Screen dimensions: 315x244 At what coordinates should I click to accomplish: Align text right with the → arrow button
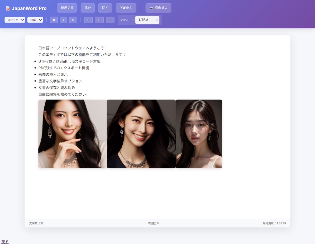[x=110, y=20]
